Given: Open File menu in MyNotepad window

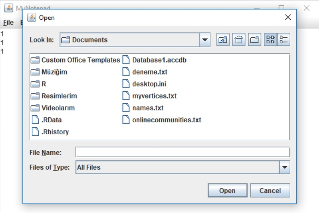Looking at the screenshot, I should pyautogui.click(x=8, y=23).
